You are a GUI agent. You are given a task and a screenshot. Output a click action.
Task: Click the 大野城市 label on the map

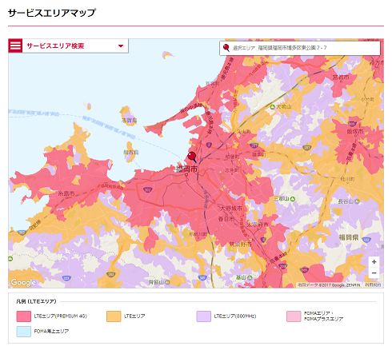[x=231, y=208]
